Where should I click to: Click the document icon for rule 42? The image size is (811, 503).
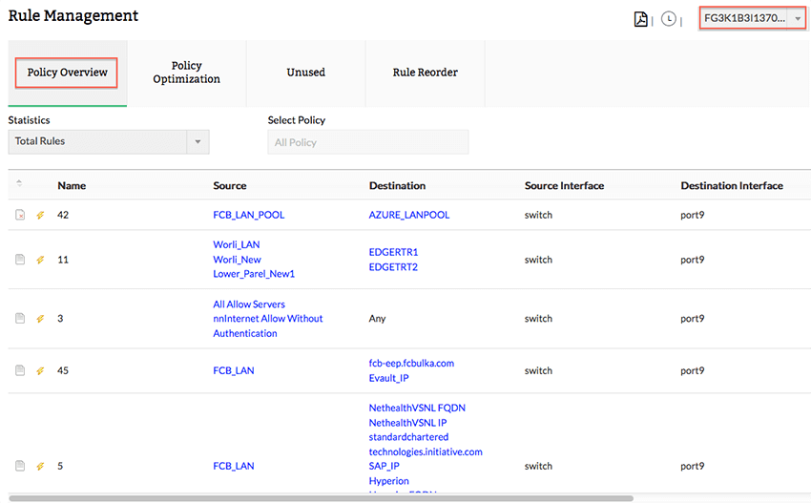[20, 216]
